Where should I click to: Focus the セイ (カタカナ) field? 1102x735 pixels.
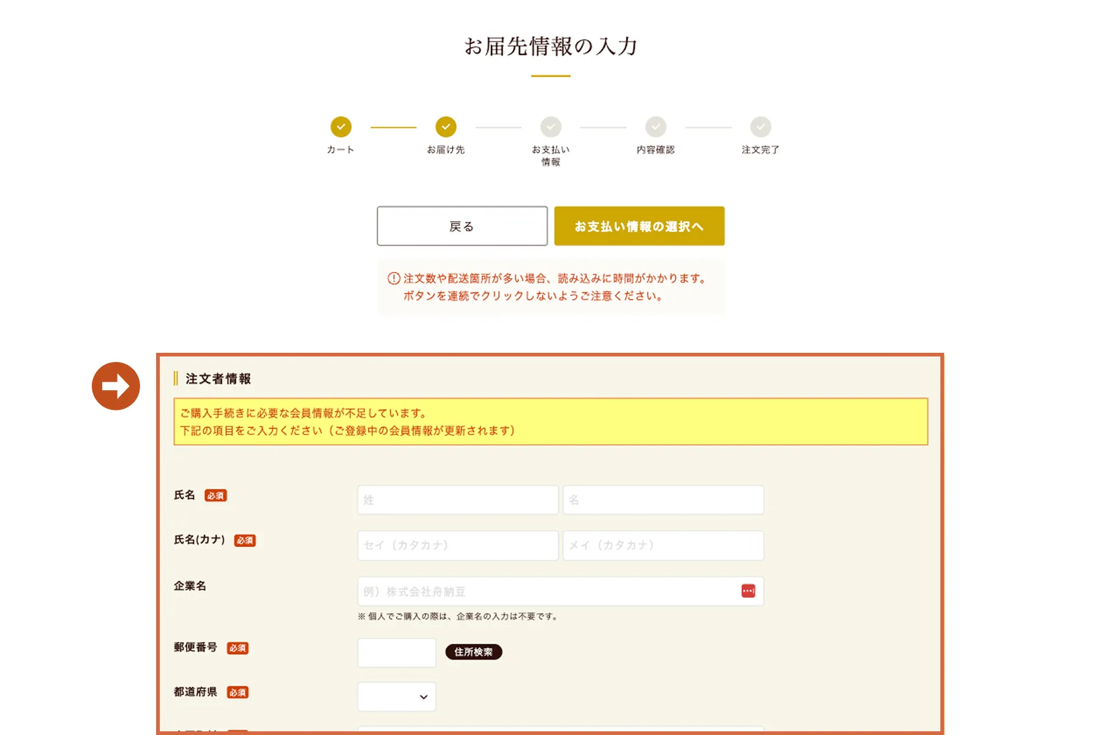458,545
